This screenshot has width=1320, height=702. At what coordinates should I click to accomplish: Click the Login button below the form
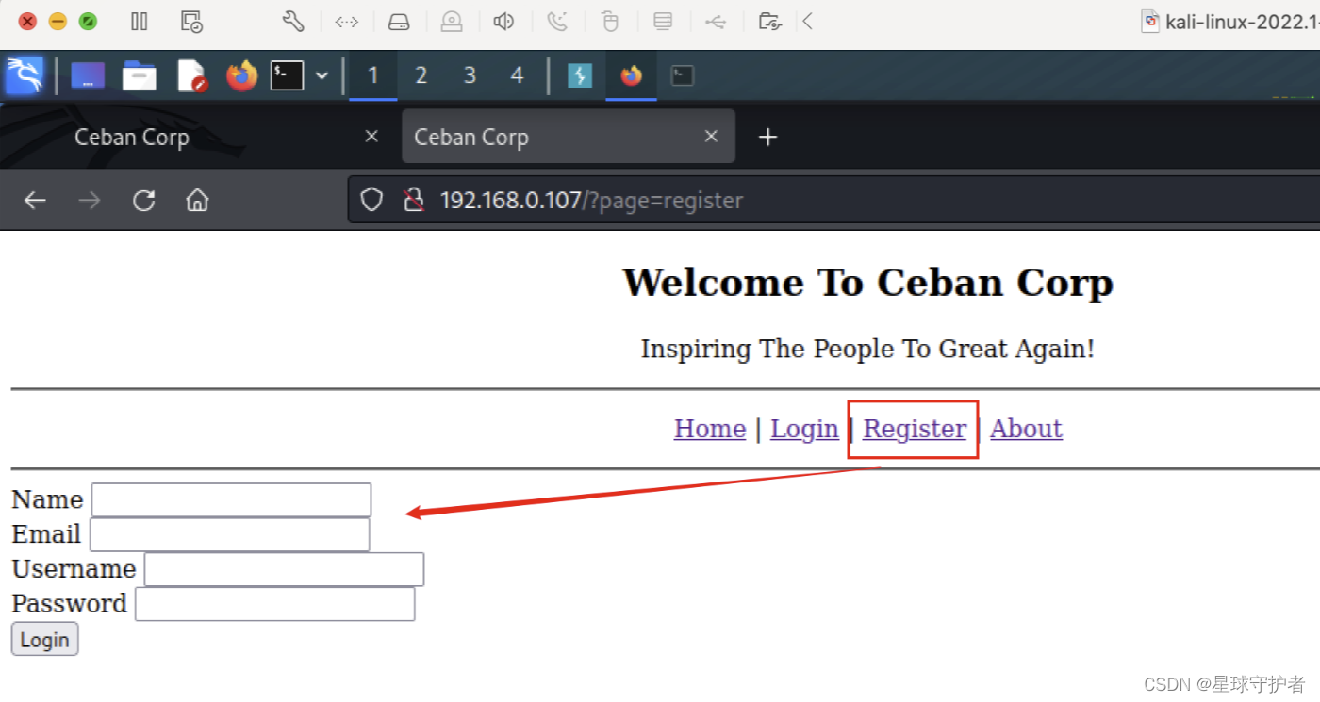[x=44, y=639]
